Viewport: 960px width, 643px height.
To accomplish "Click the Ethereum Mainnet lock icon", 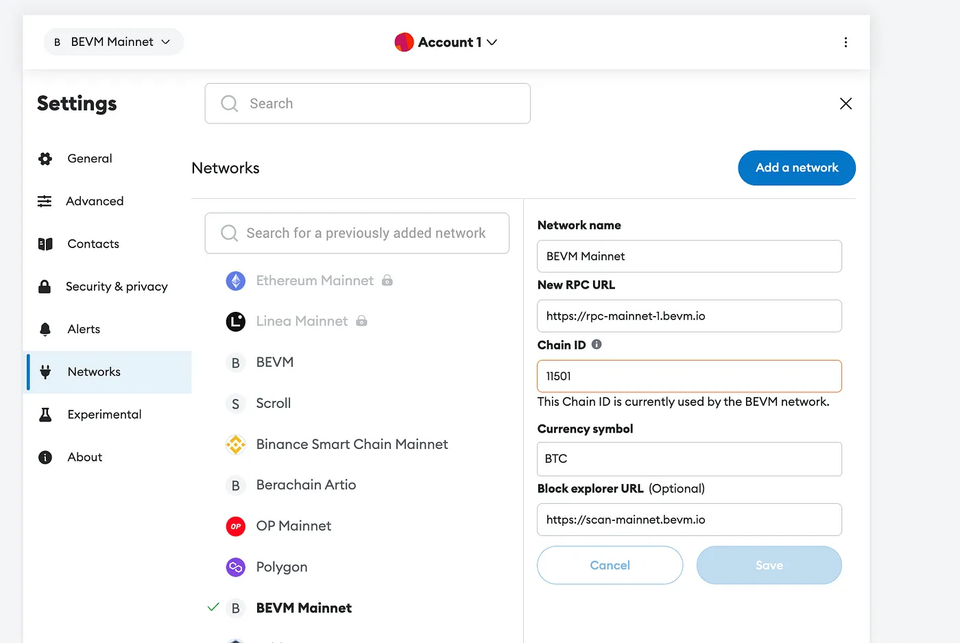I will [387, 280].
